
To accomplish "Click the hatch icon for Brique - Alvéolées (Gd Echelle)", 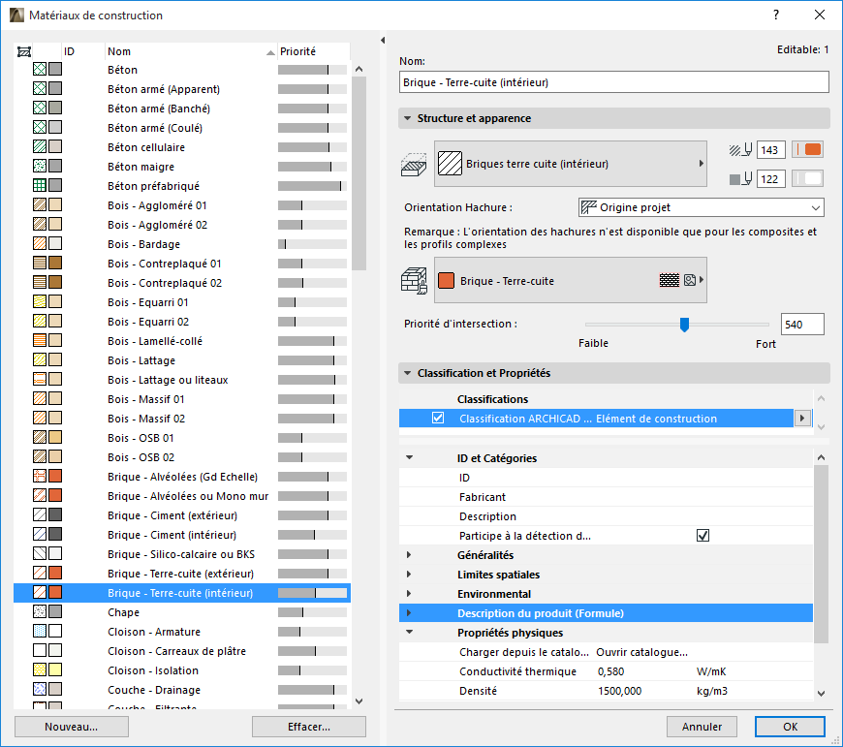I will (40, 476).
